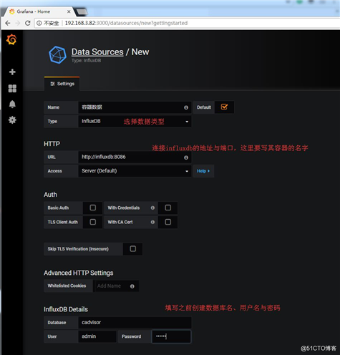
Task: Open the Type InfluxDB dropdown
Action: click(x=135, y=122)
